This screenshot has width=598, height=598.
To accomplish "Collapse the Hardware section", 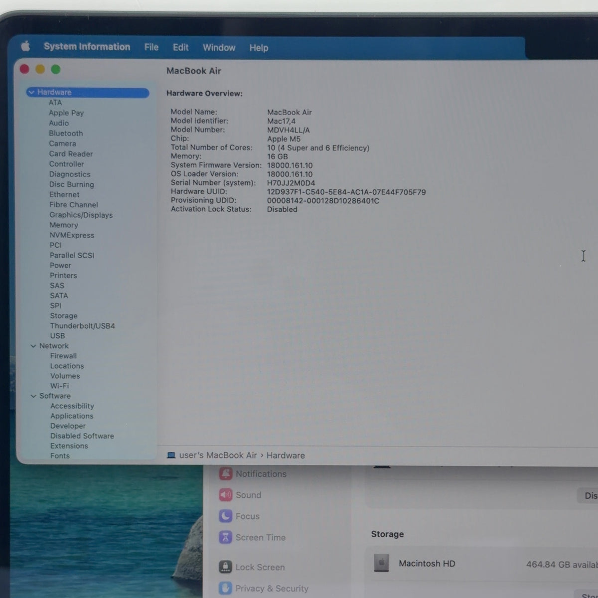I will click(31, 92).
